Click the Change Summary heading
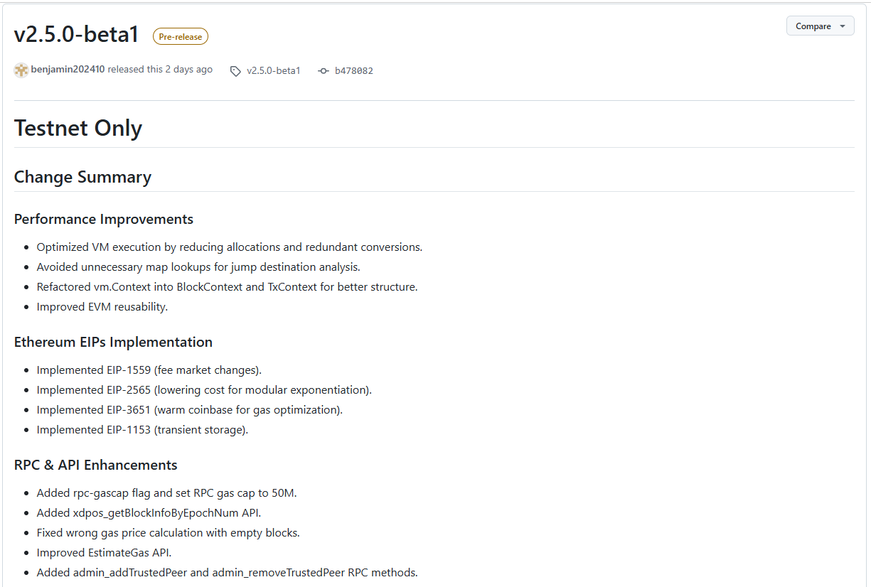 pos(82,177)
